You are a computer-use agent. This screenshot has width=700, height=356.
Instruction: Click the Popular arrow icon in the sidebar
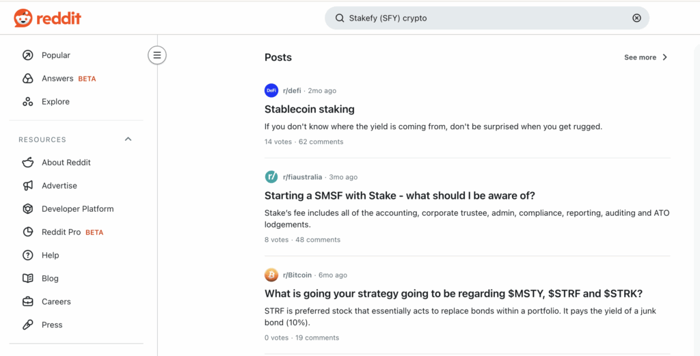coord(28,55)
